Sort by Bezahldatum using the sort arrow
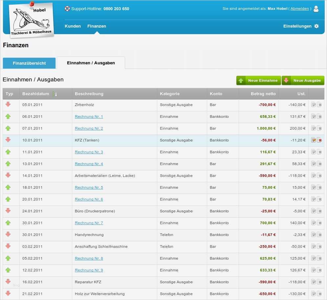Screen dimensions: 327x300 coord(55,94)
